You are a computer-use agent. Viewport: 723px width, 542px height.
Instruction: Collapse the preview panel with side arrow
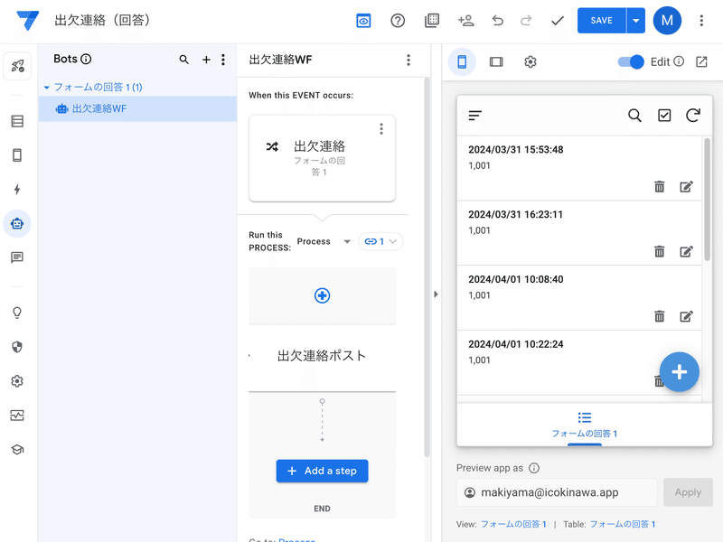pyautogui.click(x=436, y=294)
